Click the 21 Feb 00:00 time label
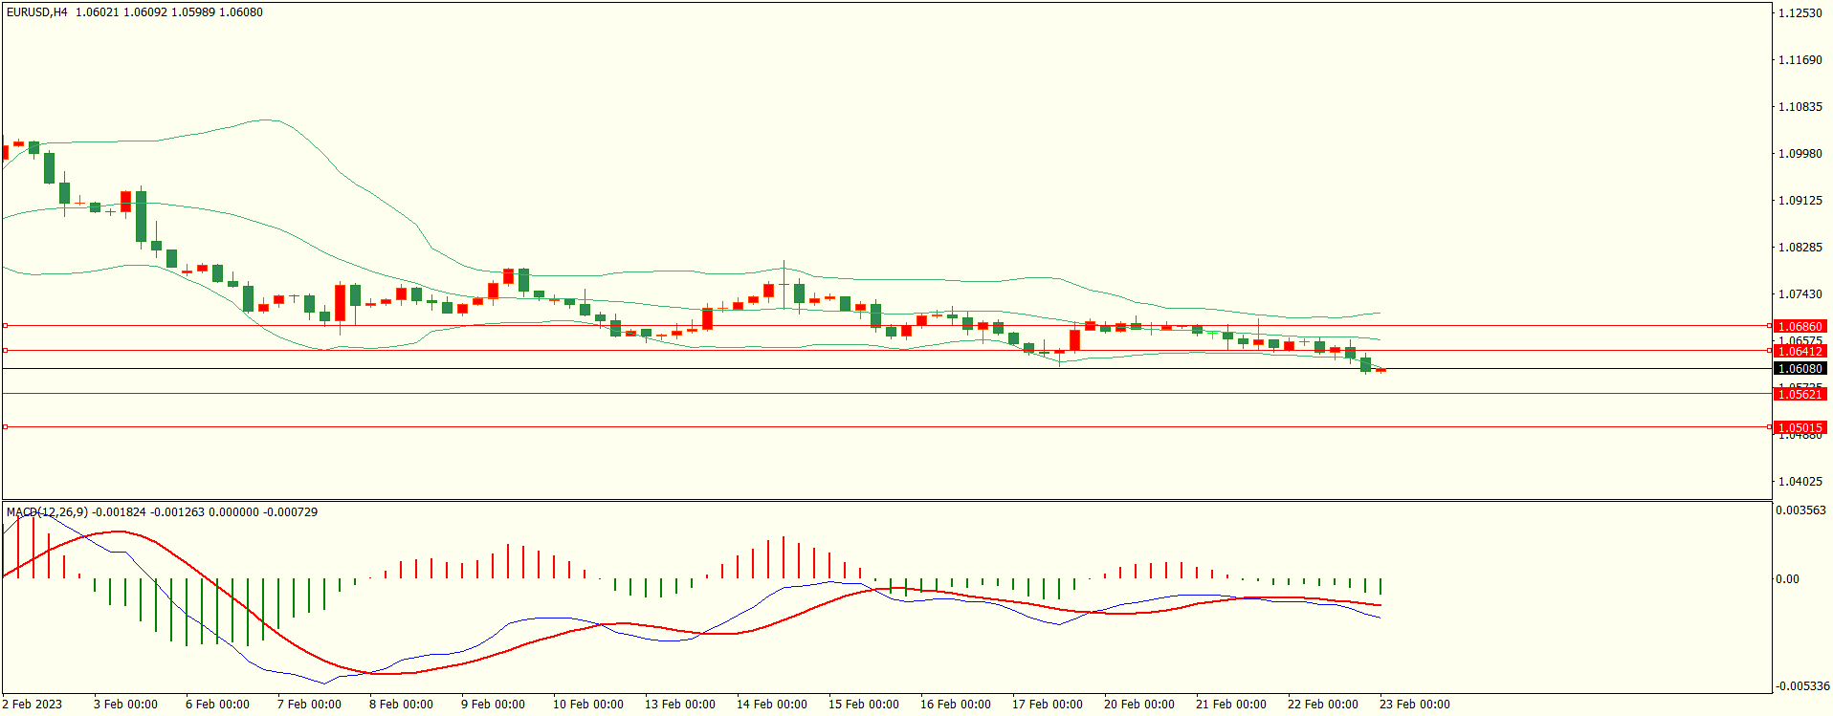 point(1231,705)
